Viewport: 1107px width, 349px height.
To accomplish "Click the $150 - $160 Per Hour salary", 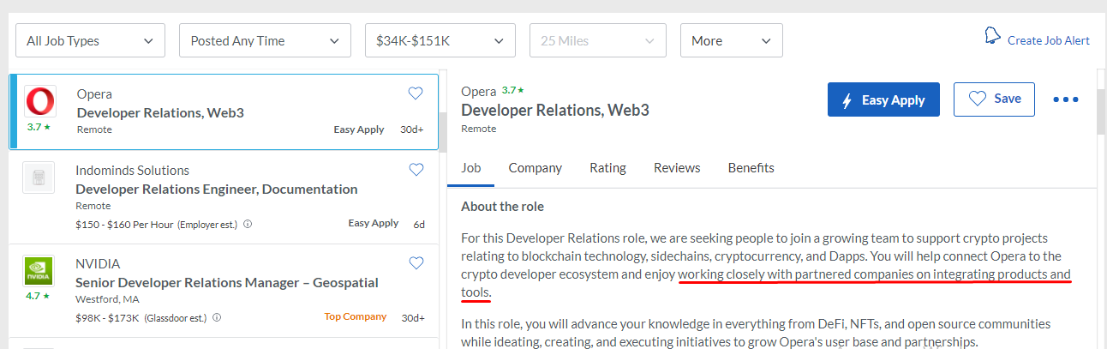I will pos(124,225).
